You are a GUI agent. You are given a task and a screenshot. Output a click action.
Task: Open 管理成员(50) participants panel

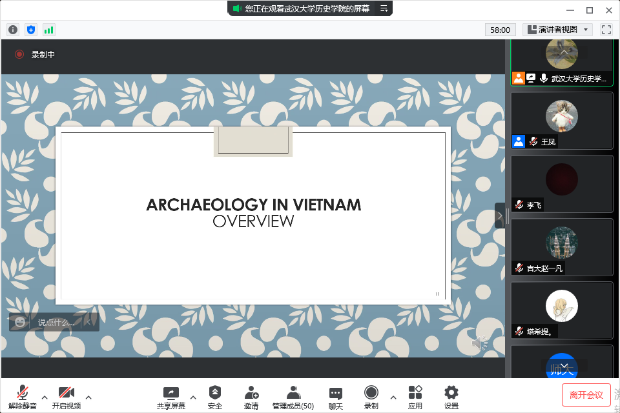pos(293,397)
